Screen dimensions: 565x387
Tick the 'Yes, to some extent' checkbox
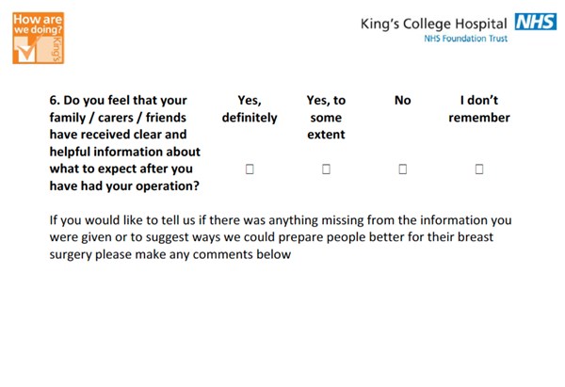click(x=326, y=169)
